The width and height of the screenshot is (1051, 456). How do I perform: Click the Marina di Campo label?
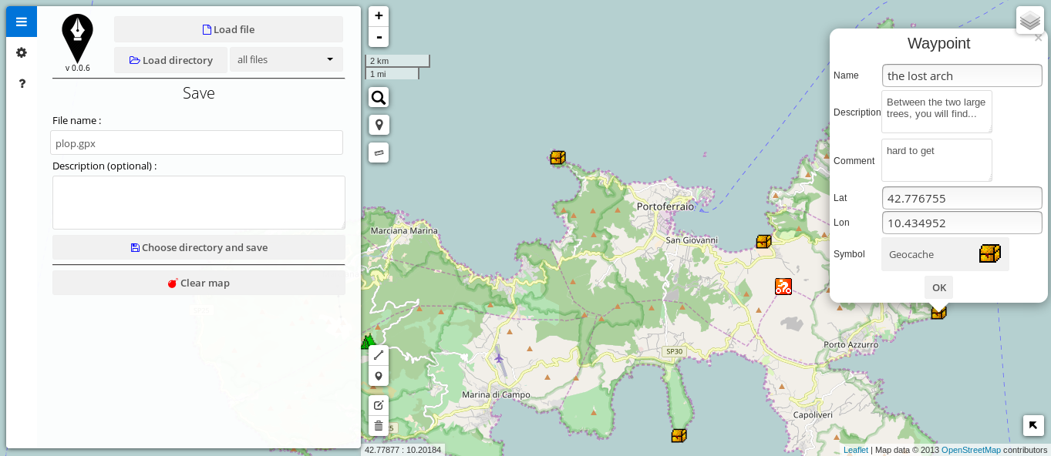496,394
